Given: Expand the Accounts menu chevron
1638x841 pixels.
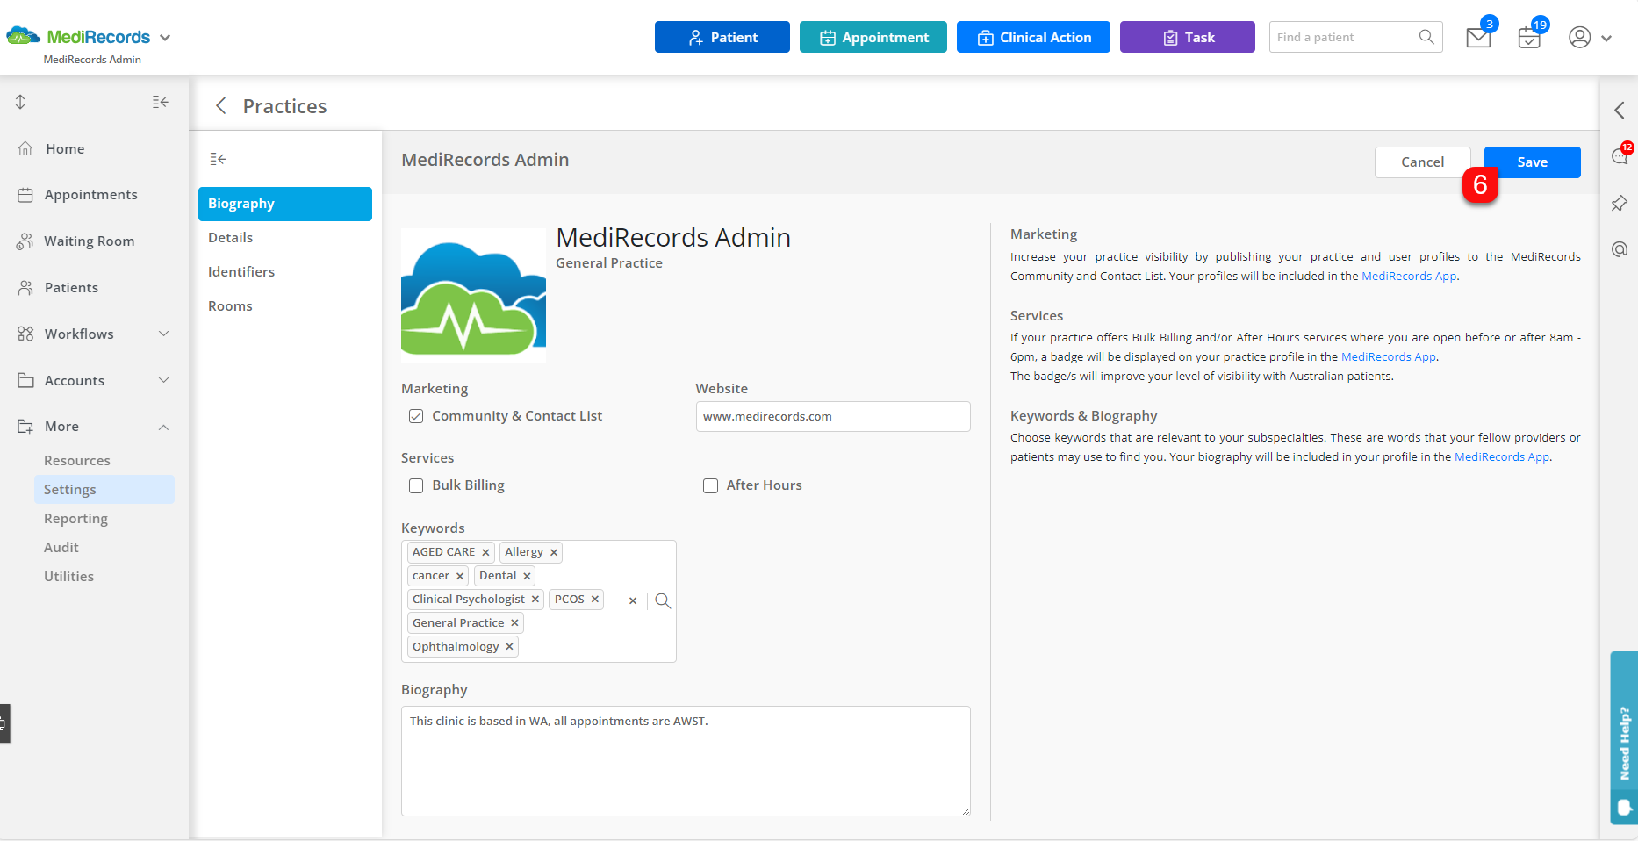Looking at the screenshot, I should click(x=163, y=380).
